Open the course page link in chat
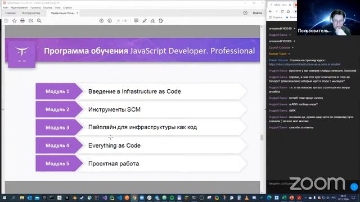360x202 pixels. click(304, 65)
